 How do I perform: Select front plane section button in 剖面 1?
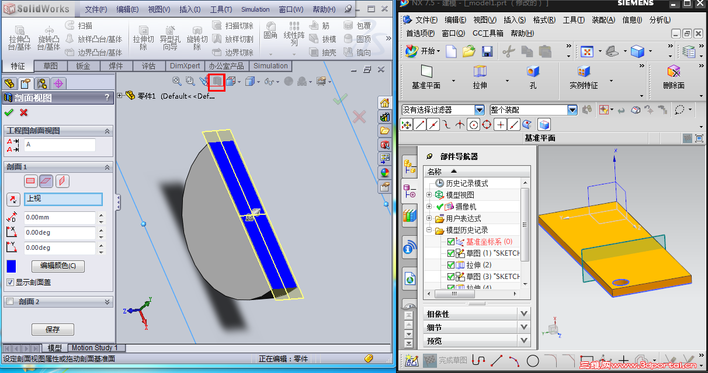[x=31, y=181]
